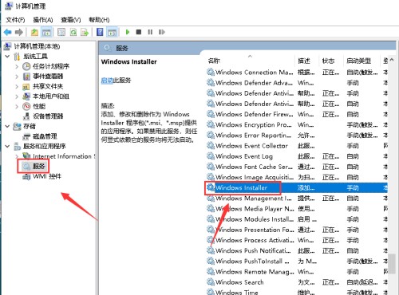Image resolution: width=399 pixels, height=295 pixels.
Task: Select 服务 in the tree
Action: [39, 167]
